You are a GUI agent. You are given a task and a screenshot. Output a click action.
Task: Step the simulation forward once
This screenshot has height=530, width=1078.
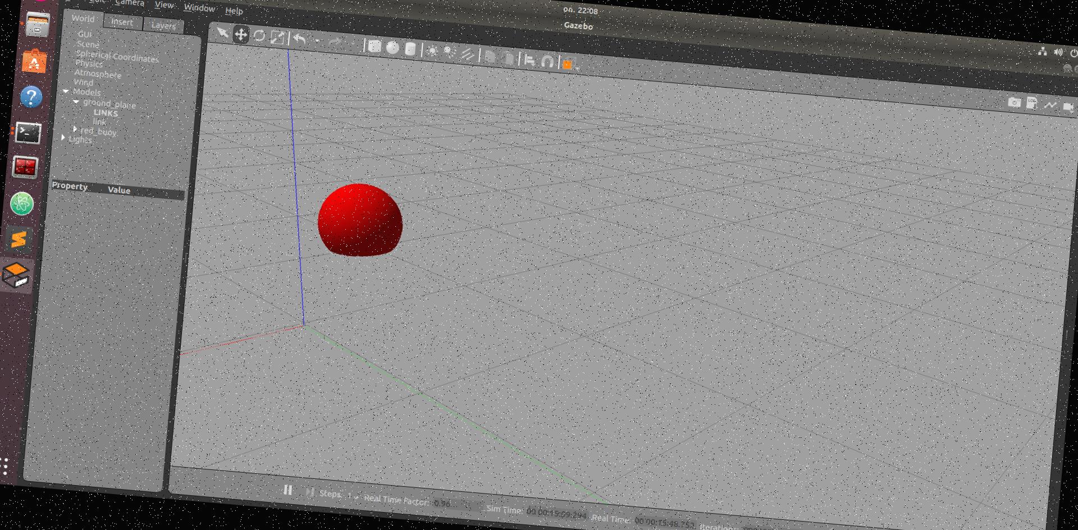(x=309, y=492)
